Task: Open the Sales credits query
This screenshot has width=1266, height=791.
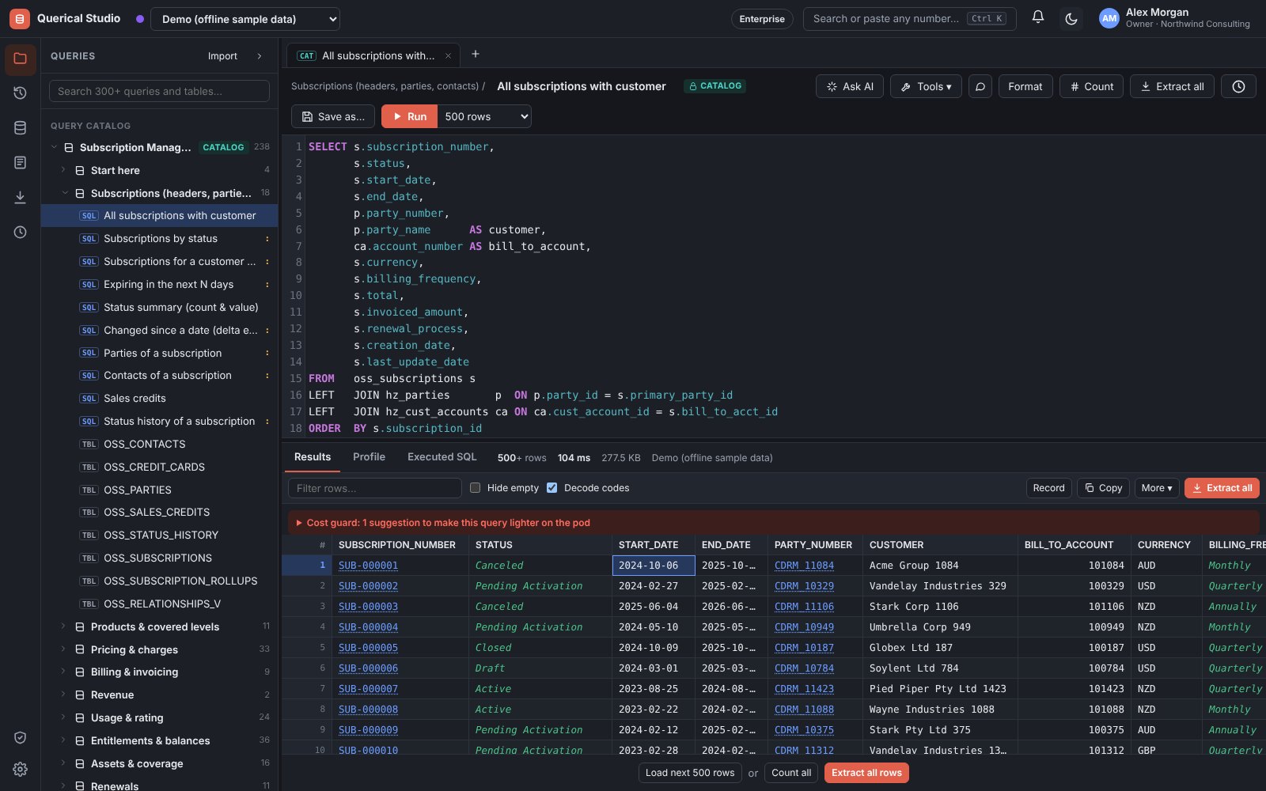Action: click(x=159, y=399)
